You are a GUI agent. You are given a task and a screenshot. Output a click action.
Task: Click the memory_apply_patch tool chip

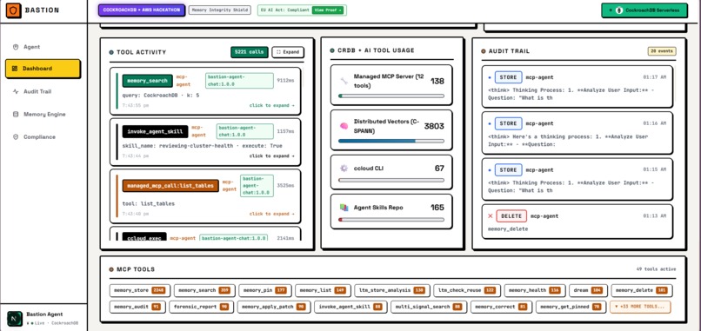pyautogui.click(x=274, y=307)
